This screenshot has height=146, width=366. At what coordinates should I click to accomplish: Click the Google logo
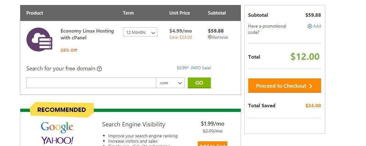click(x=57, y=126)
